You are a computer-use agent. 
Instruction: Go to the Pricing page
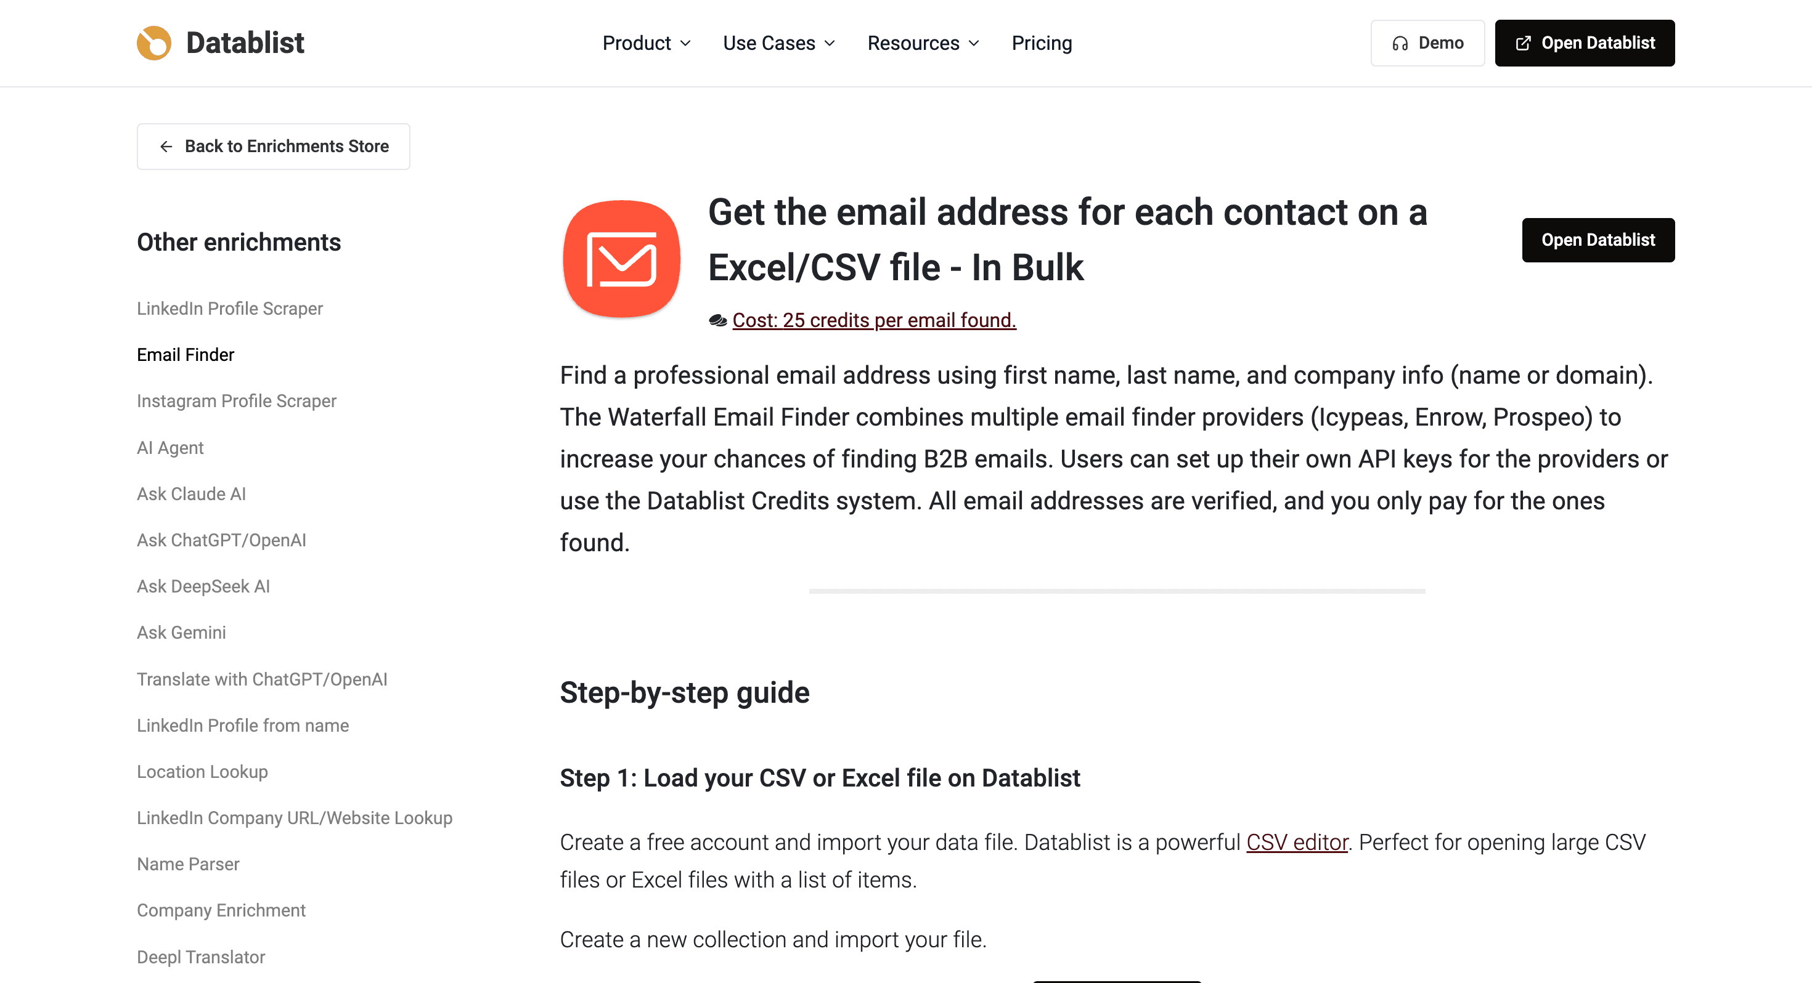point(1041,44)
